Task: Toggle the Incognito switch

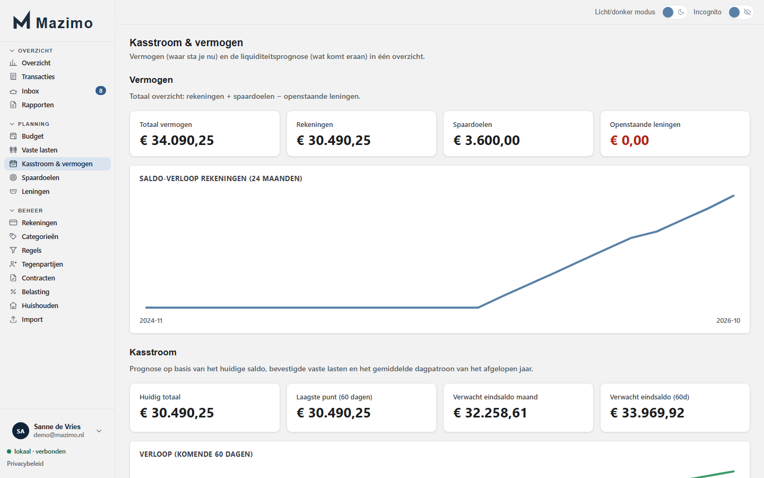Action: coord(741,12)
